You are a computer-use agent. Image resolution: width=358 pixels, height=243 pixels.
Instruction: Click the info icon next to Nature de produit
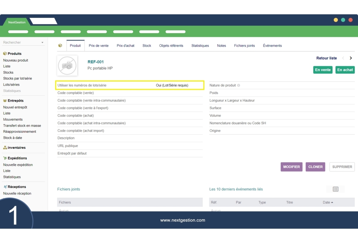[239, 86]
